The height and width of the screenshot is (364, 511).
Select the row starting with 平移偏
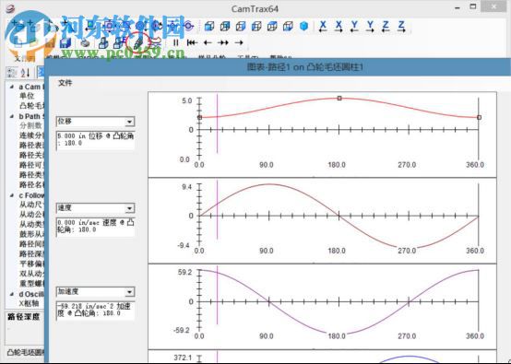(31, 264)
